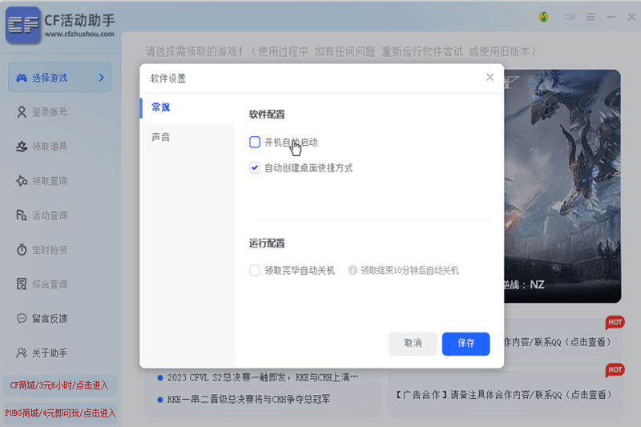Click the stopwatch icon for 定时抢领
The image size is (641, 427).
22,249
